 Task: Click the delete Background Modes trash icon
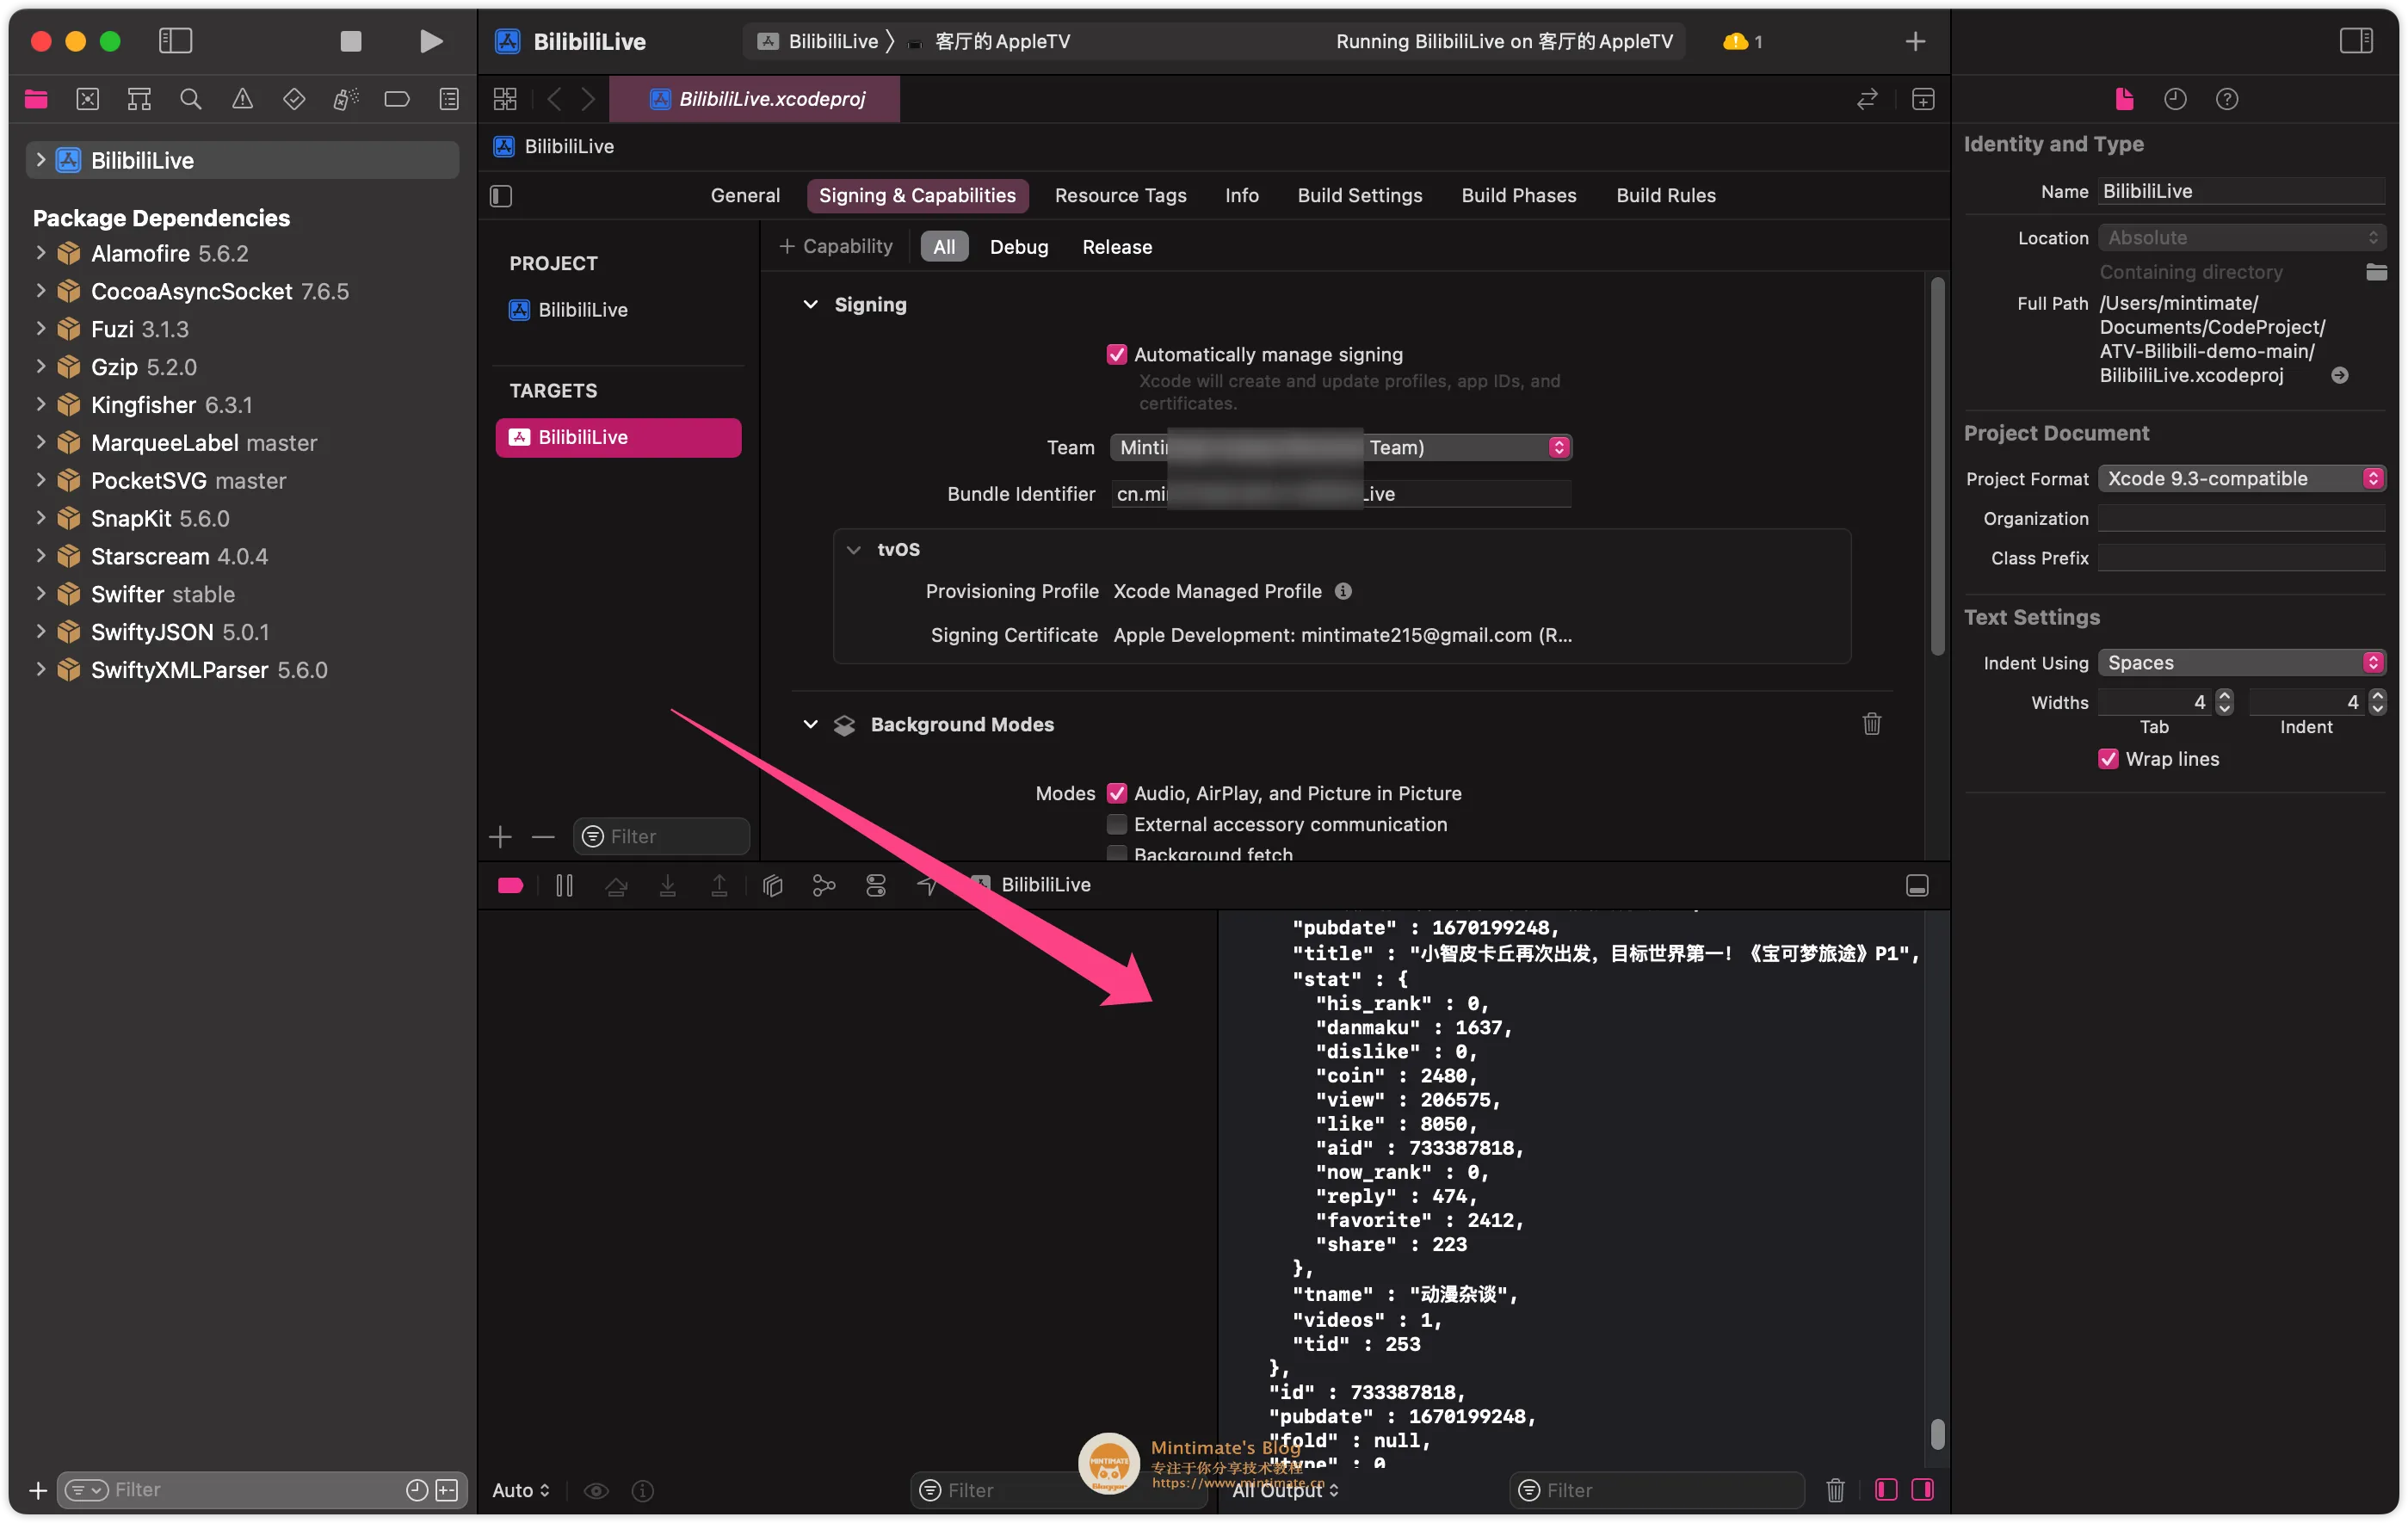coord(1871,725)
